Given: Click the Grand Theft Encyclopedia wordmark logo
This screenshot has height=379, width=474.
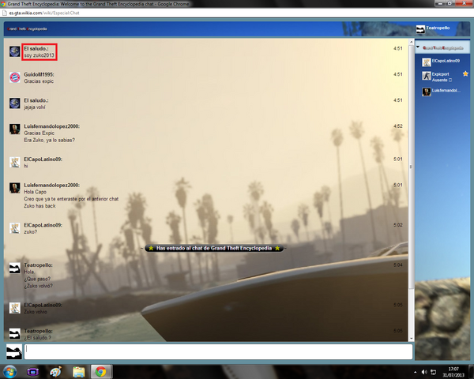Looking at the screenshot, I should (27, 29).
